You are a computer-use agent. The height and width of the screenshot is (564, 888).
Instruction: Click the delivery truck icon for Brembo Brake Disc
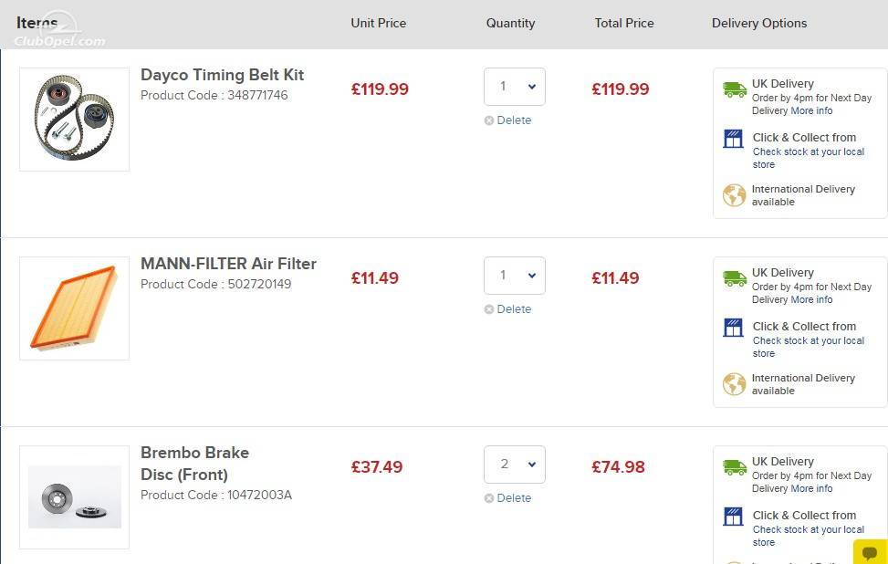tap(735, 468)
